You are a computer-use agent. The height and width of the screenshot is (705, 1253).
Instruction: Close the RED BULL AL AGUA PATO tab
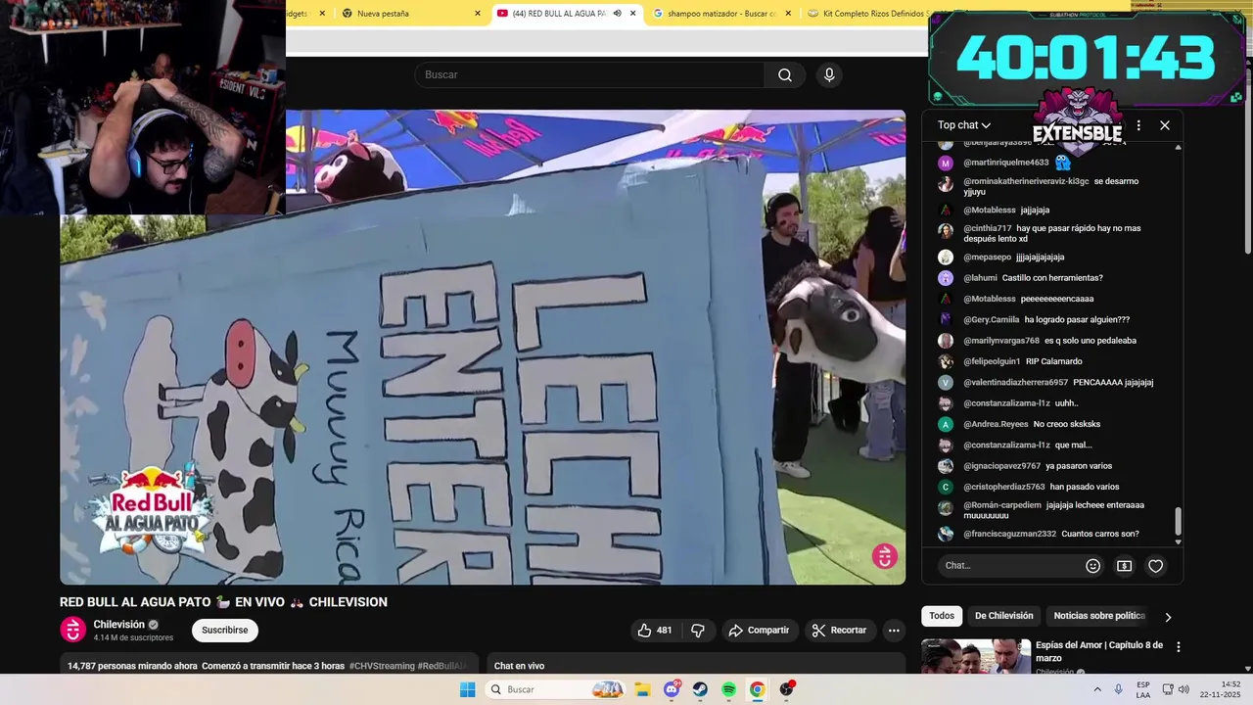(633, 14)
